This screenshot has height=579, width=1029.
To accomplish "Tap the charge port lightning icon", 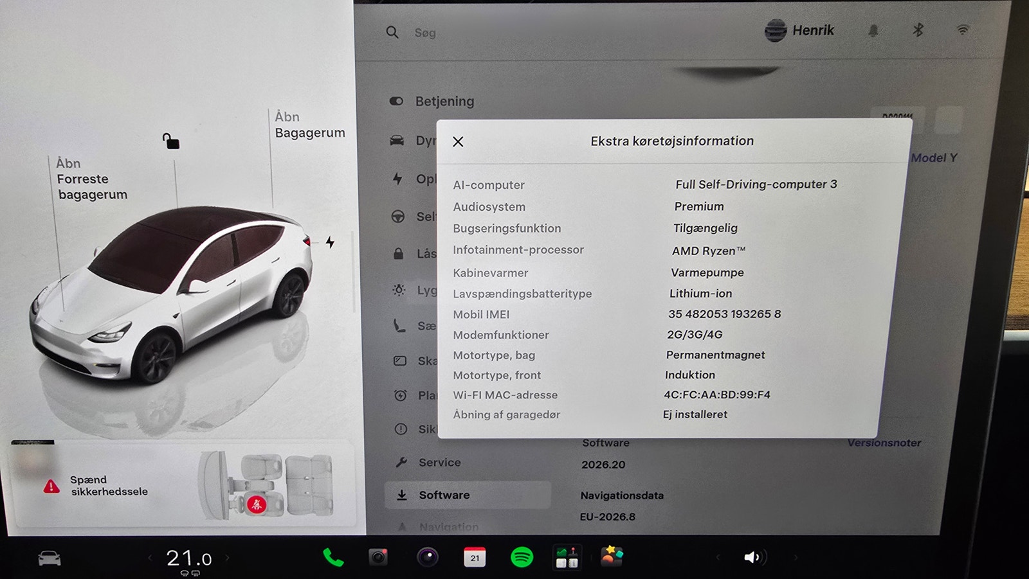I will pos(330,242).
